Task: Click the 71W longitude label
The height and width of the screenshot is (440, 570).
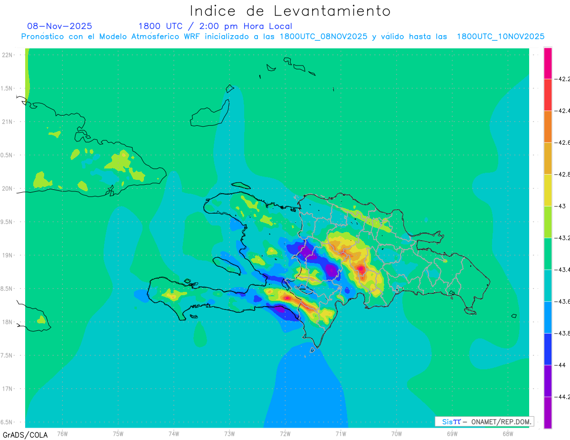Action: pos(341,433)
